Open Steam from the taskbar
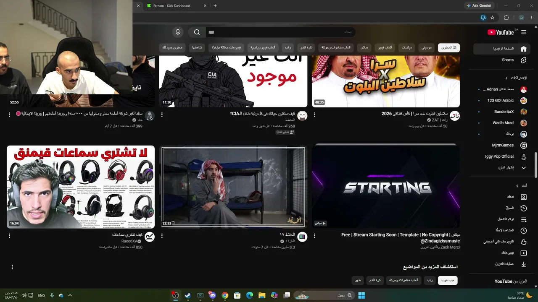Screen dimensions: 538x302 (188, 295)
